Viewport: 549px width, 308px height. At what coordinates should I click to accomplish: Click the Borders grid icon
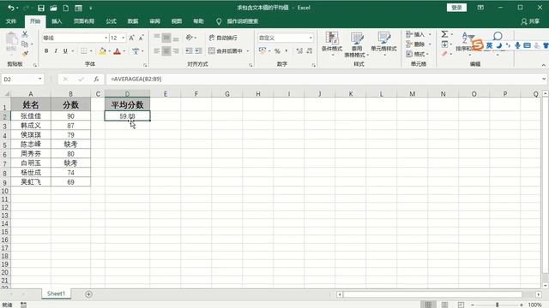(x=84, y=51)
